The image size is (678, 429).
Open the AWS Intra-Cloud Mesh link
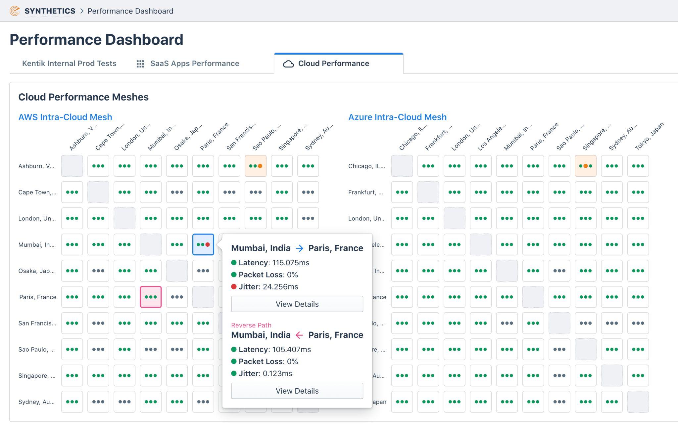click(65, 117)
